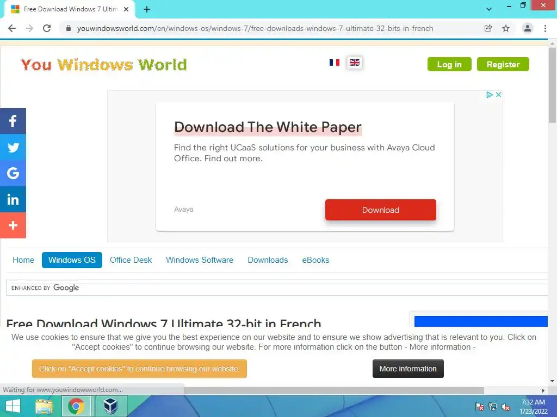This screenshot has width=557, height=417.
Task: Open Action Center flag tray icon
Action: [x=480, y=407]
